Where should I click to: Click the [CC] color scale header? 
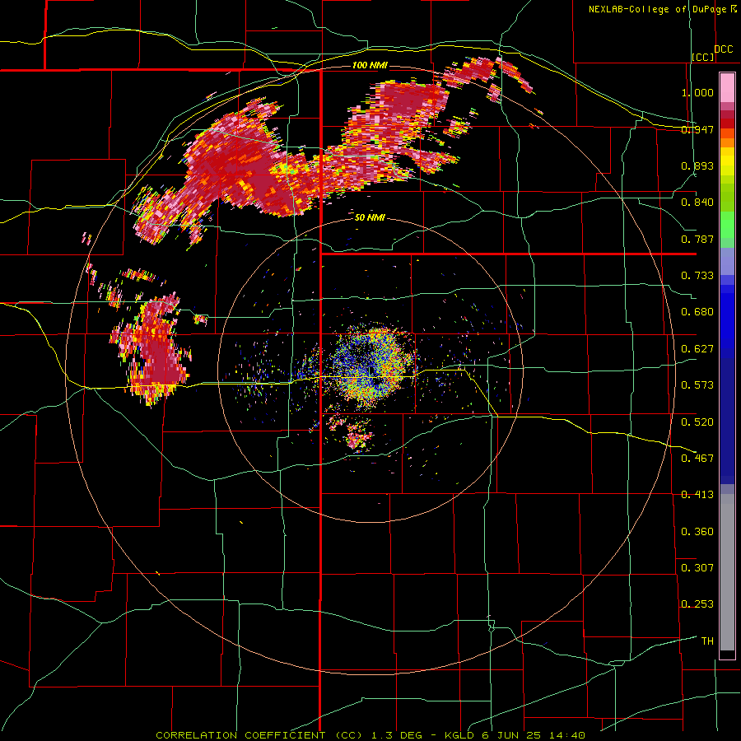click(x=703, y=57)
